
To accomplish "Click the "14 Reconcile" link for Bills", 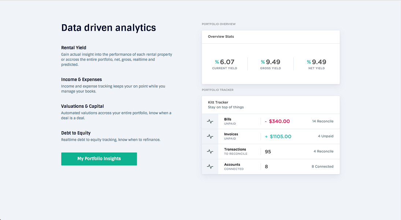I will coord(323,121).
